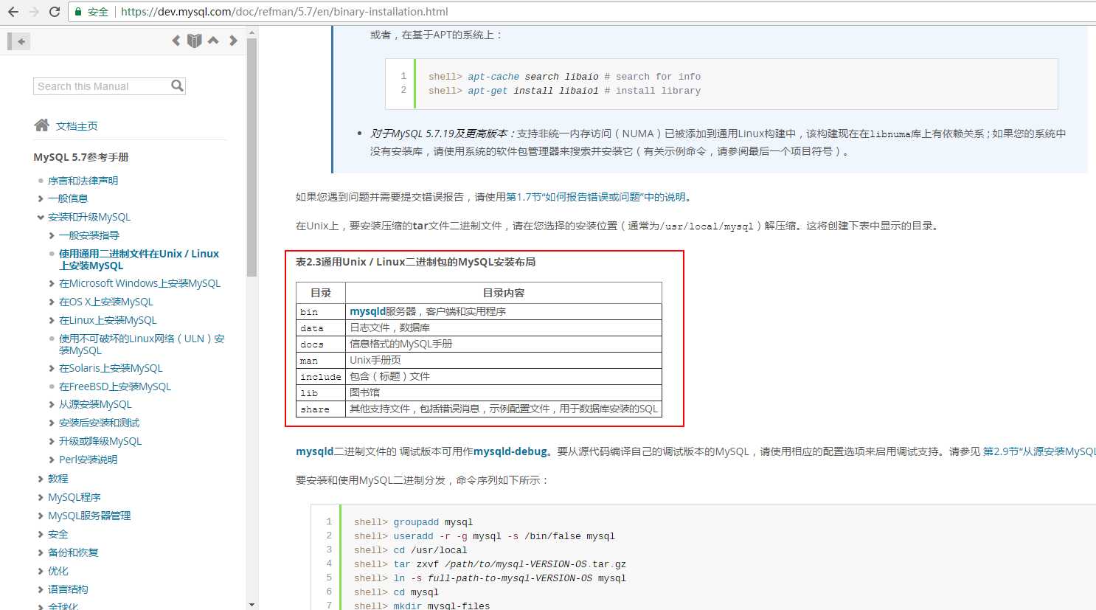Expand Perl安装说明

52,460
